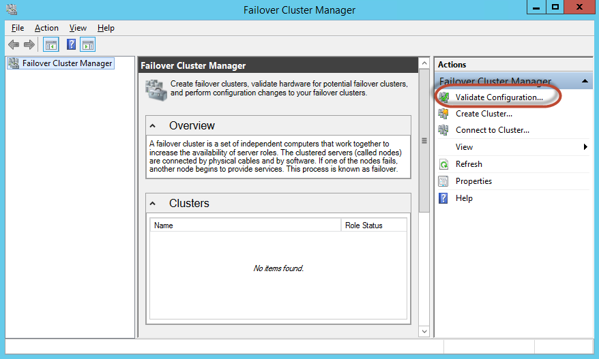Click the application icon in the title bar
Screen dimensions: 599x359
pyautogui.click(x=12, y=10)
